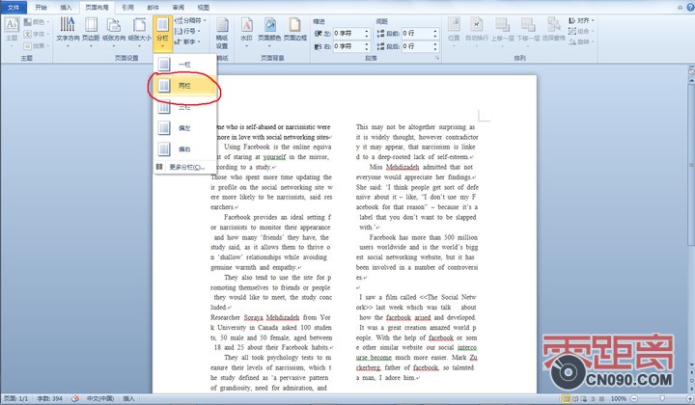The height and width of the screenshot is (405, 695).
Task: Click the spacing after (段后) field
Action: (x=420, y=46)
